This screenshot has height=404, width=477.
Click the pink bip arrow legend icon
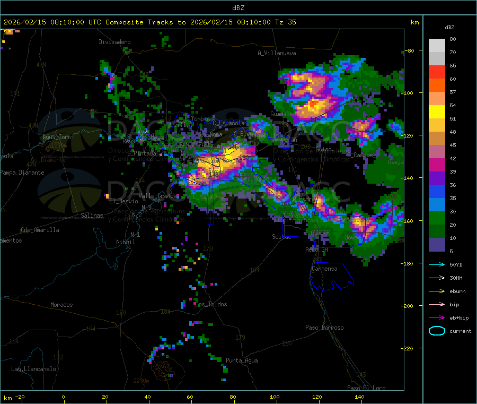[437, 304]
